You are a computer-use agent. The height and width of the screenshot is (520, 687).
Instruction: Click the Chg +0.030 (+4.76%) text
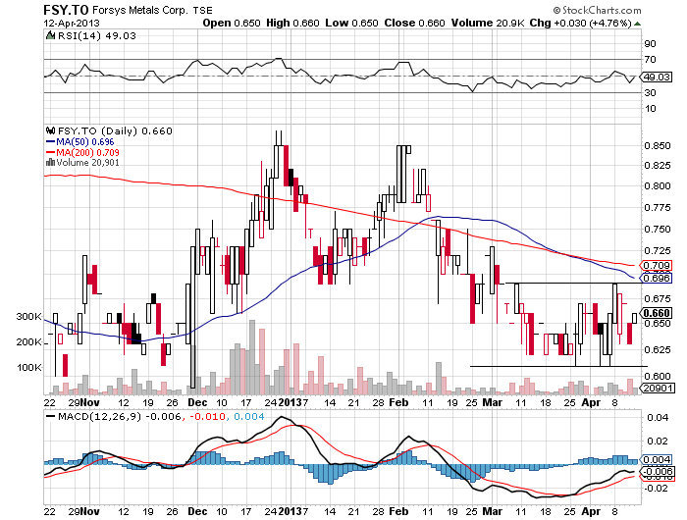[581, 23]
